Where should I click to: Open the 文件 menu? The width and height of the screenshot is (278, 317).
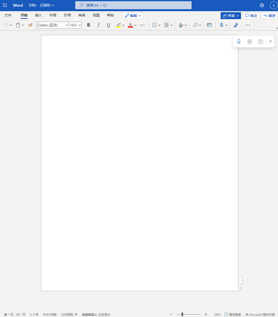(8, 15)
